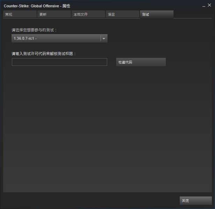Close the window with the X icon
Viewport: 215px width, 209px height.
(209, 6)
